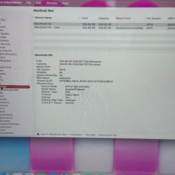Click the disk3s3s1 BSD Name value

[65, 78]
